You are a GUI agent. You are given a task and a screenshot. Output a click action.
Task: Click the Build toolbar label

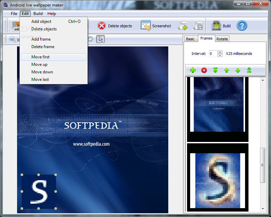point(227,26)
